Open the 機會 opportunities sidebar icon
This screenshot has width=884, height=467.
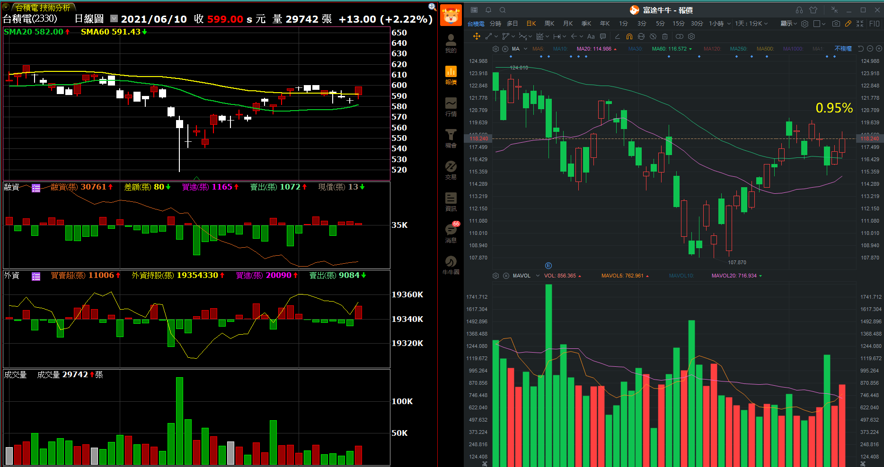pyautogui.click(x=451, y=138)
